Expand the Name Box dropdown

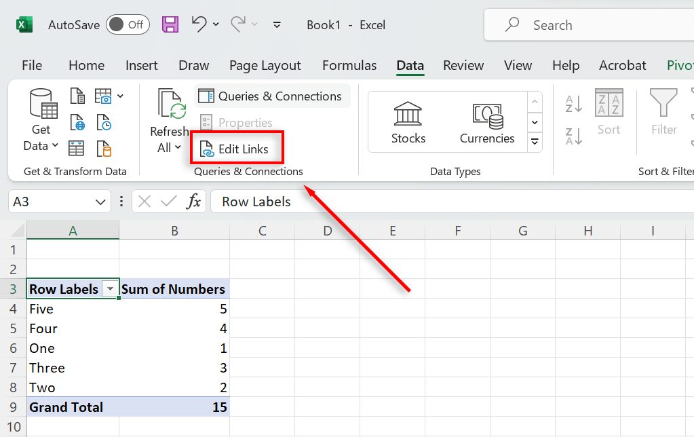pyautogui.click(x=100, y=202)
